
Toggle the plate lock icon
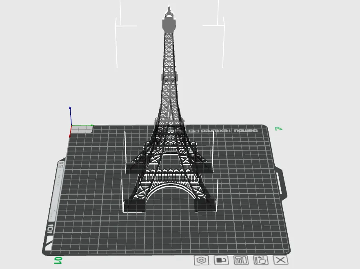[221, 260]
